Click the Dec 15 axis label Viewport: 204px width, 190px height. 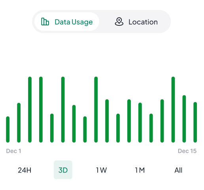point(187,151)
